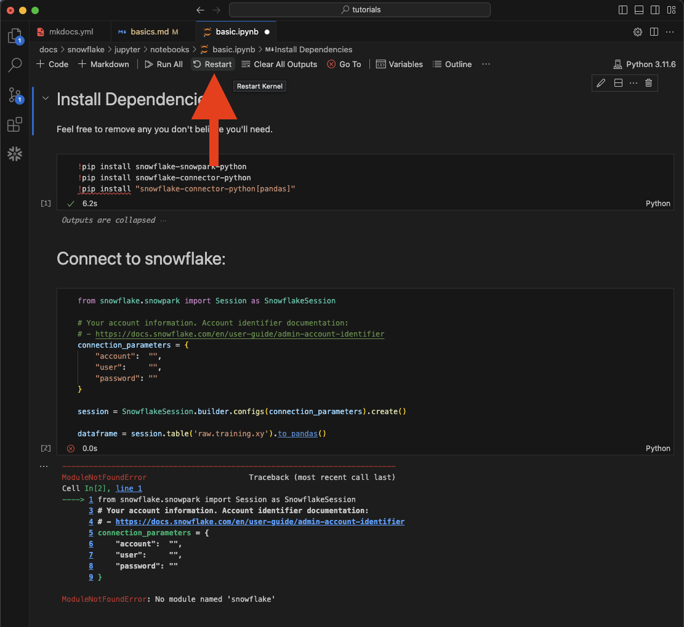
Task: Change language mode of pip install cell
Action: point(658,204)
